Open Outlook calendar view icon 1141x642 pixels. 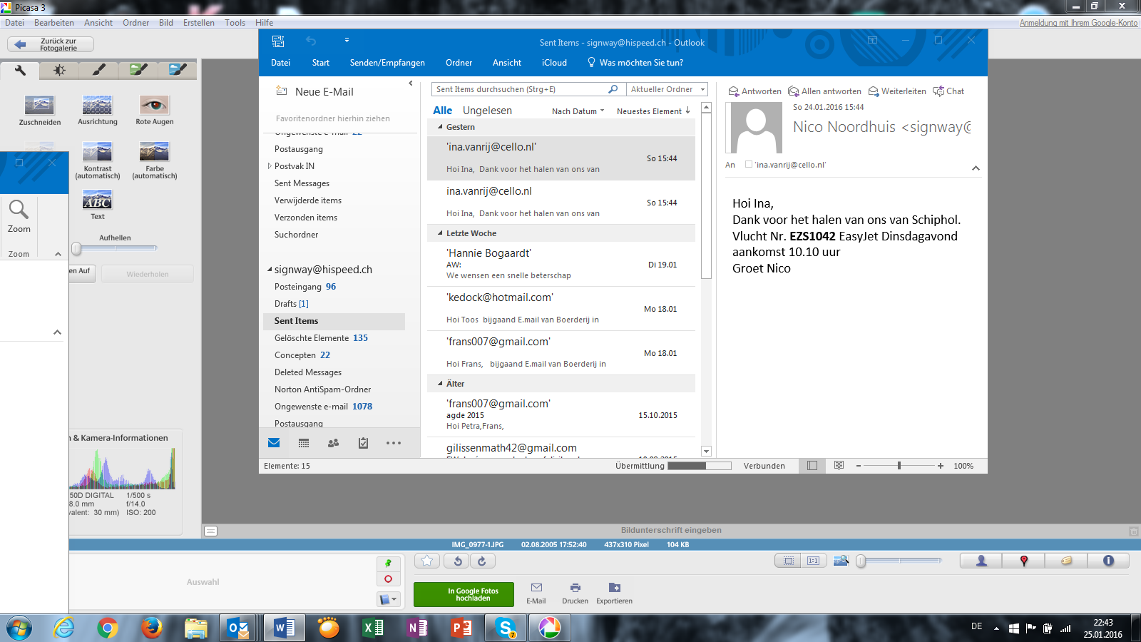click(304, 443)
